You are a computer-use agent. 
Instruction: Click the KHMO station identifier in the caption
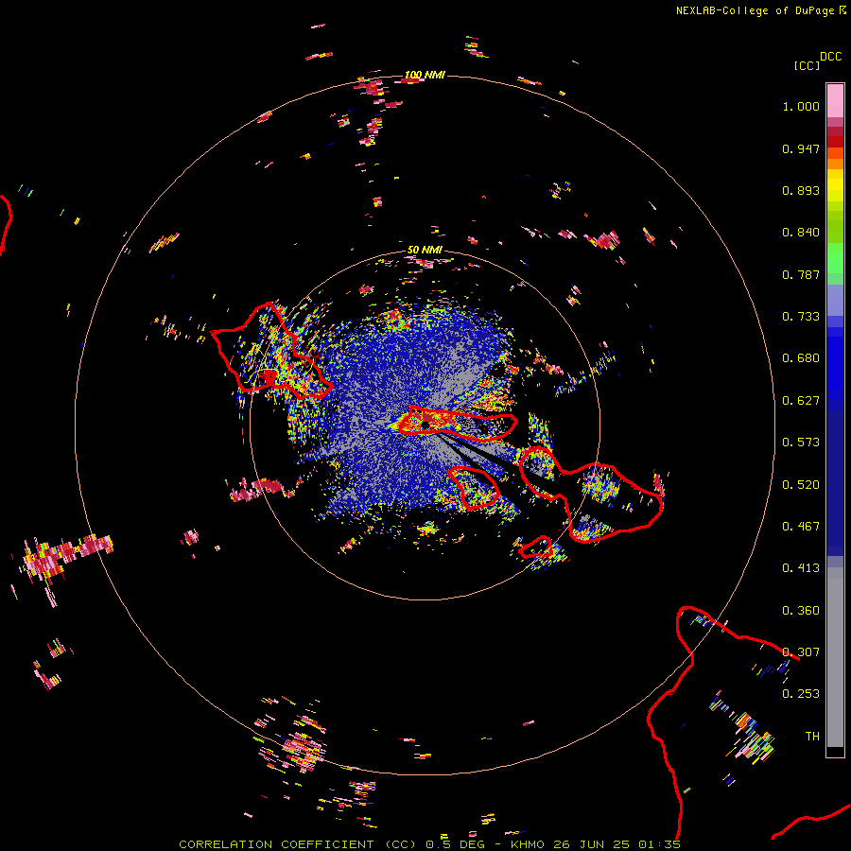528,844
